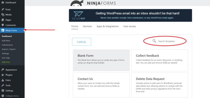210x98 pixels.
Task: Choose Add New under Ninja Forms
Action: (6, 41)
